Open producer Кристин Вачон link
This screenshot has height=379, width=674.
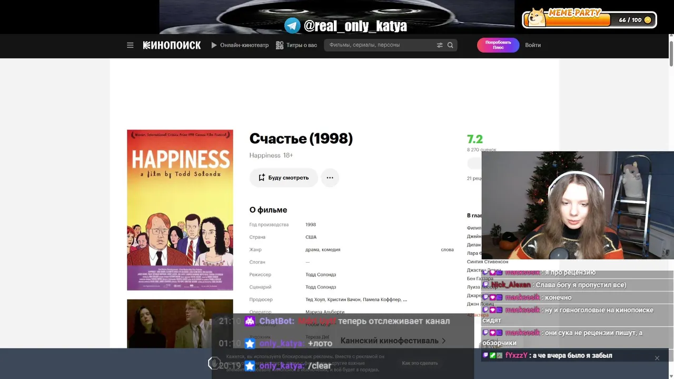(344, 300)
